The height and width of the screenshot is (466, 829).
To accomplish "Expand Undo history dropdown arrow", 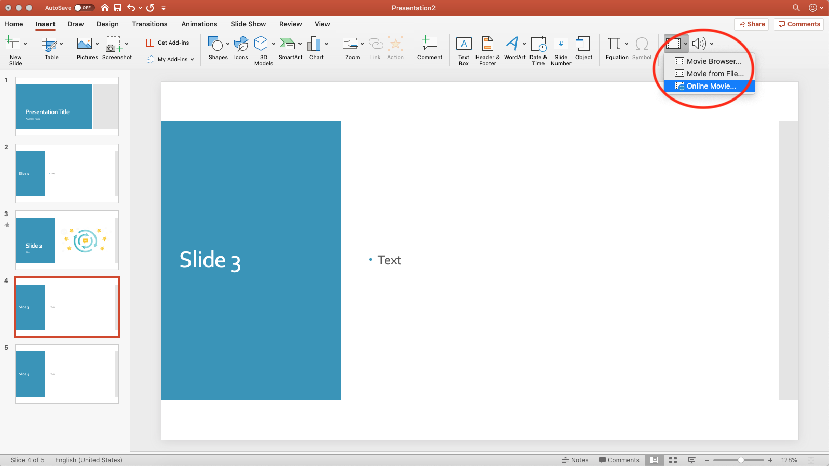I will coord(140,8).
